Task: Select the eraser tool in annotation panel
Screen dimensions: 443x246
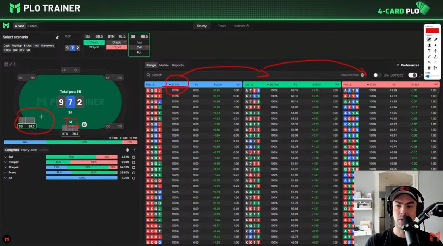Action: (x=429, y=45)
